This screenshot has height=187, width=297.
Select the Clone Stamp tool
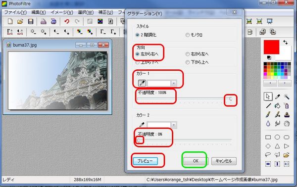click(x=287, y=114)
